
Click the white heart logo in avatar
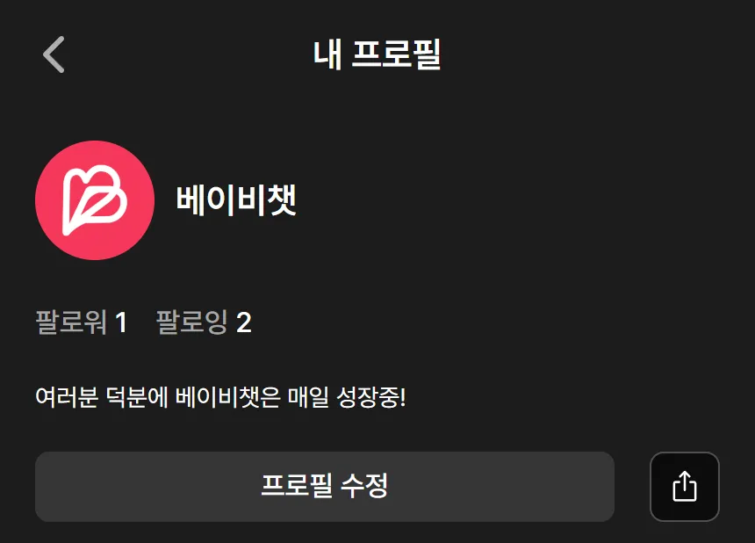point(95,200)
